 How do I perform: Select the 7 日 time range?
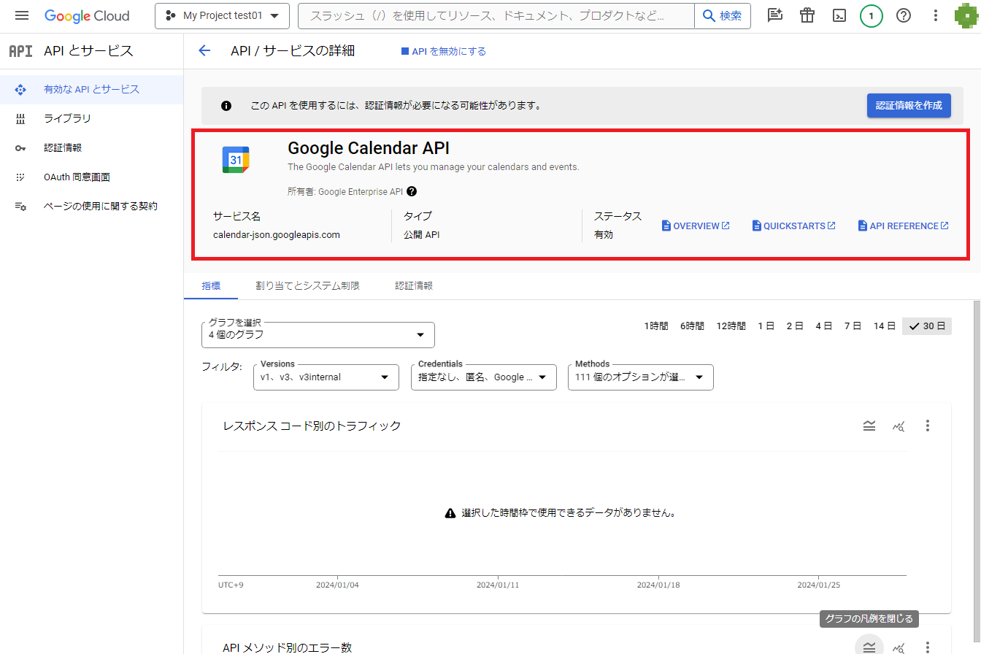tap(853, 326)
